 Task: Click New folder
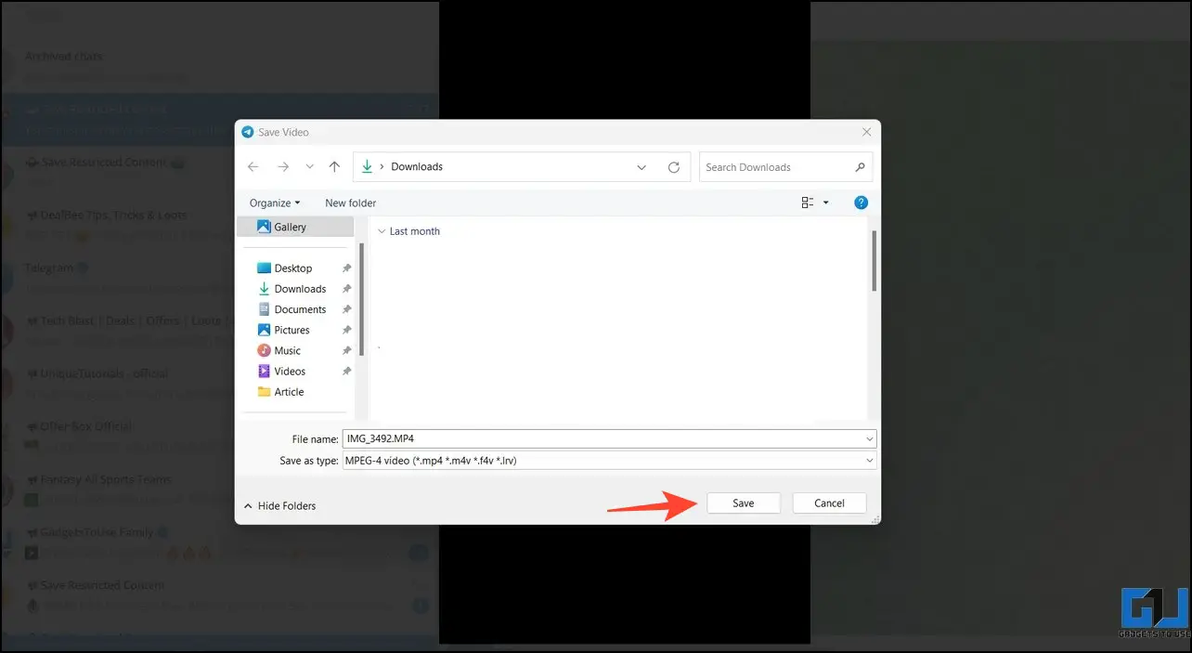[351, 202]
